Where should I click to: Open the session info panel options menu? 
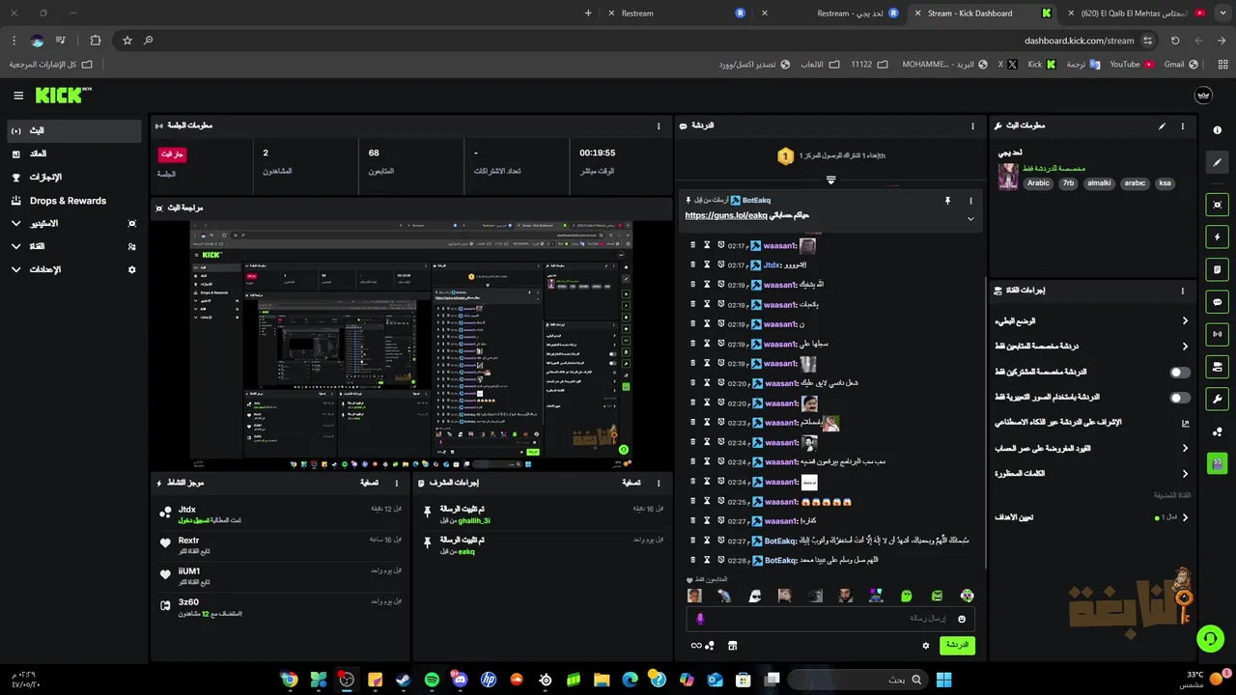(x=659, y=126)
